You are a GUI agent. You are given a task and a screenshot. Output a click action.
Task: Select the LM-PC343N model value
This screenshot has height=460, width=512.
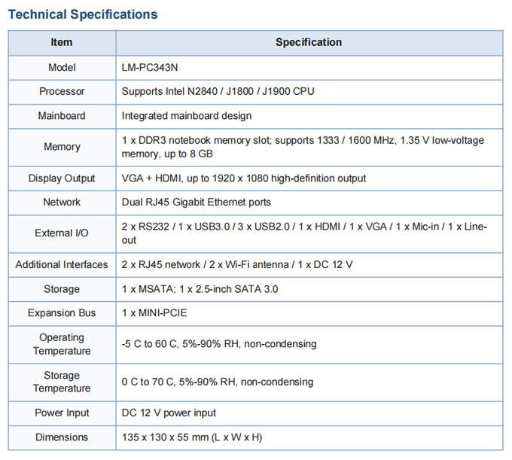(x=150, y=67)
